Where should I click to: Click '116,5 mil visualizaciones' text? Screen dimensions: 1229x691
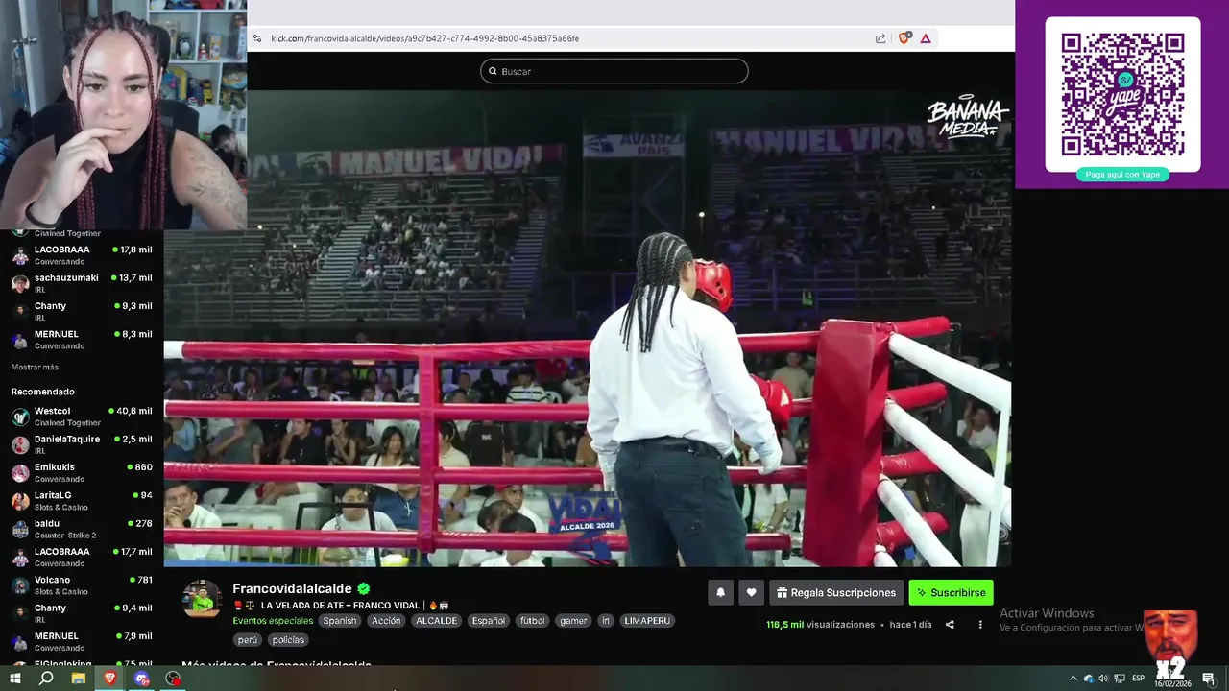click(820, 625)
